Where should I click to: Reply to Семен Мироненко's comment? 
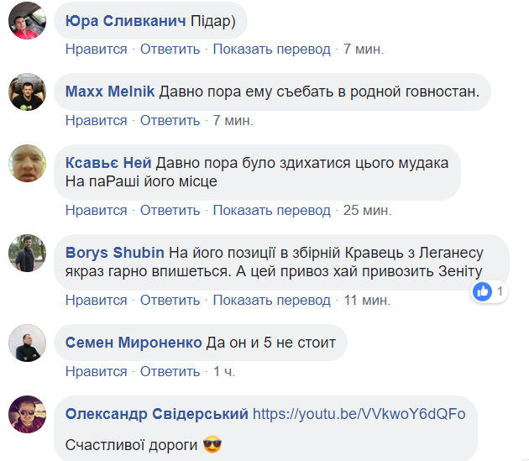coord(170,371)
